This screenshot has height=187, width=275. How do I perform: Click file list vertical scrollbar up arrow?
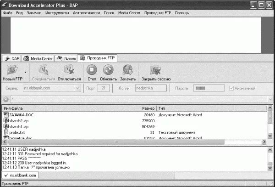[270, 108]
